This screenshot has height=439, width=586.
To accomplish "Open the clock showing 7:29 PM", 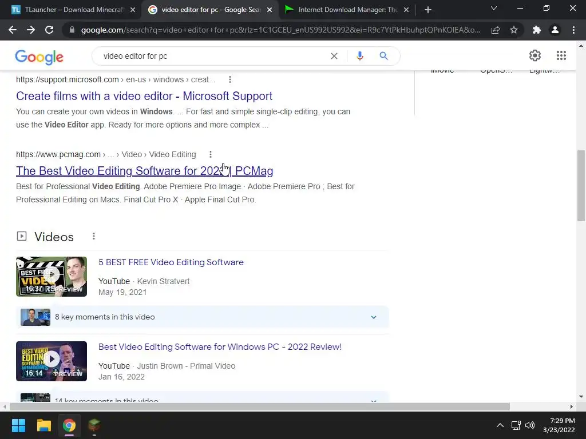I will coord(559,425).
